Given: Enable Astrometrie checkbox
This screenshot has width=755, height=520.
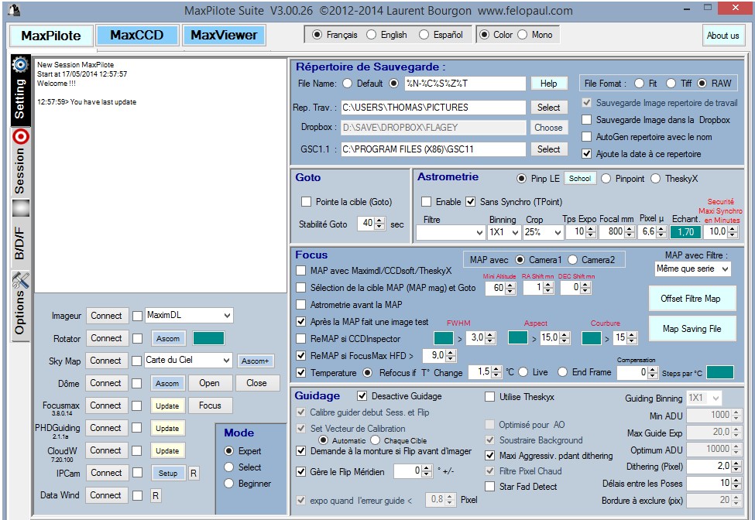Looking at the screenshot, I should [x=426, y=201].
